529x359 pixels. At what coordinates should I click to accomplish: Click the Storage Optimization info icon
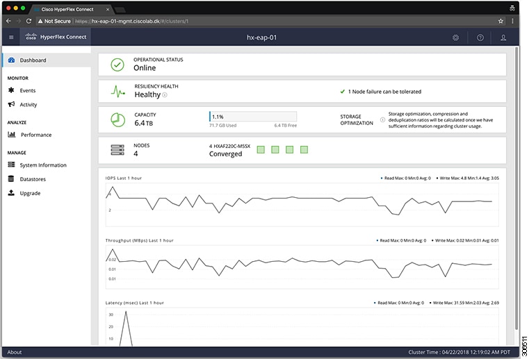[x=382, y=119]
